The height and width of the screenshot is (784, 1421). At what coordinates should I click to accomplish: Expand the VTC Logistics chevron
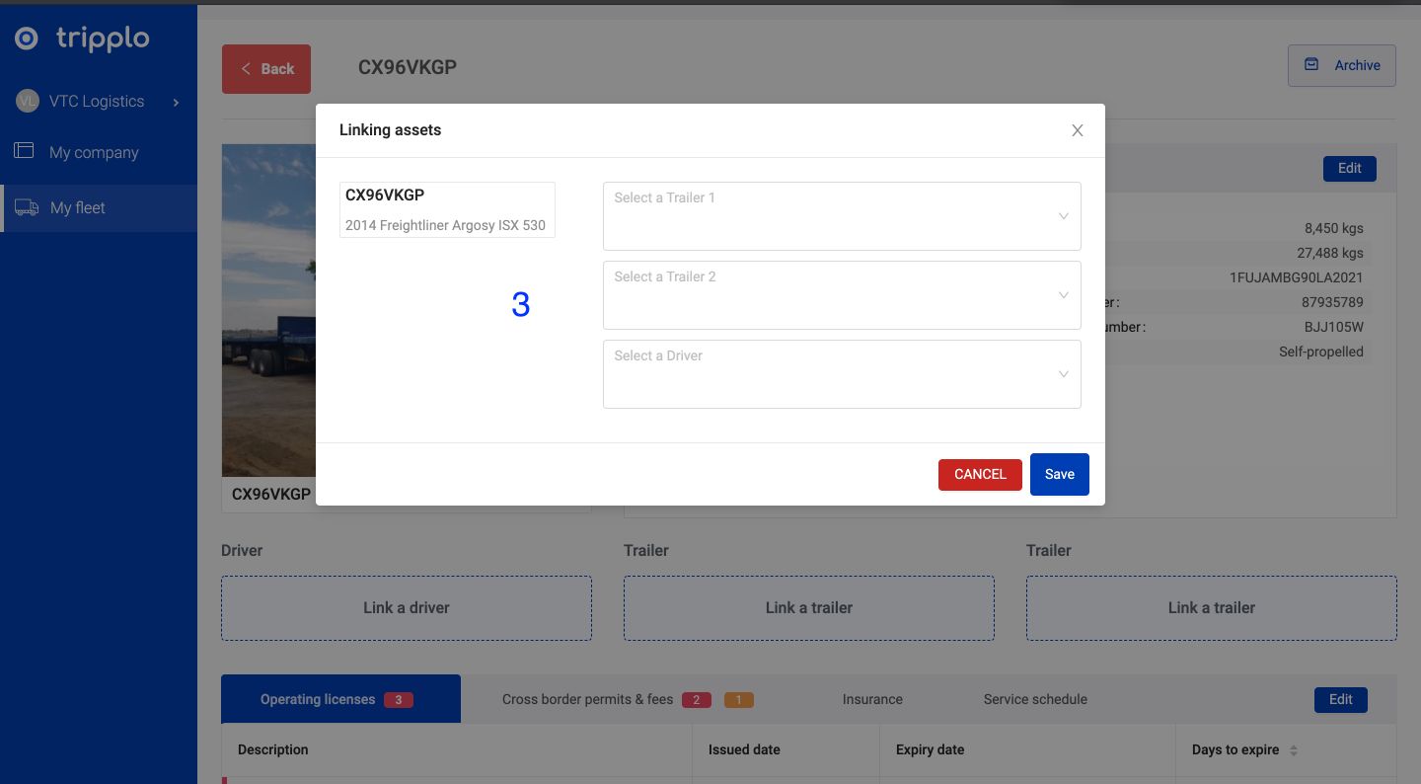pyautogui.click(x=176, y=102)
